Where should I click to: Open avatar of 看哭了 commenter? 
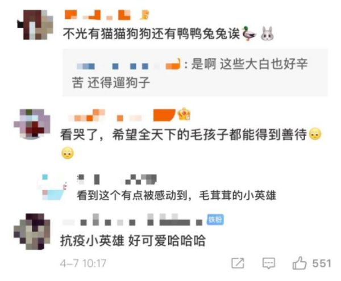pyautogui.click(x=32, y=124)
